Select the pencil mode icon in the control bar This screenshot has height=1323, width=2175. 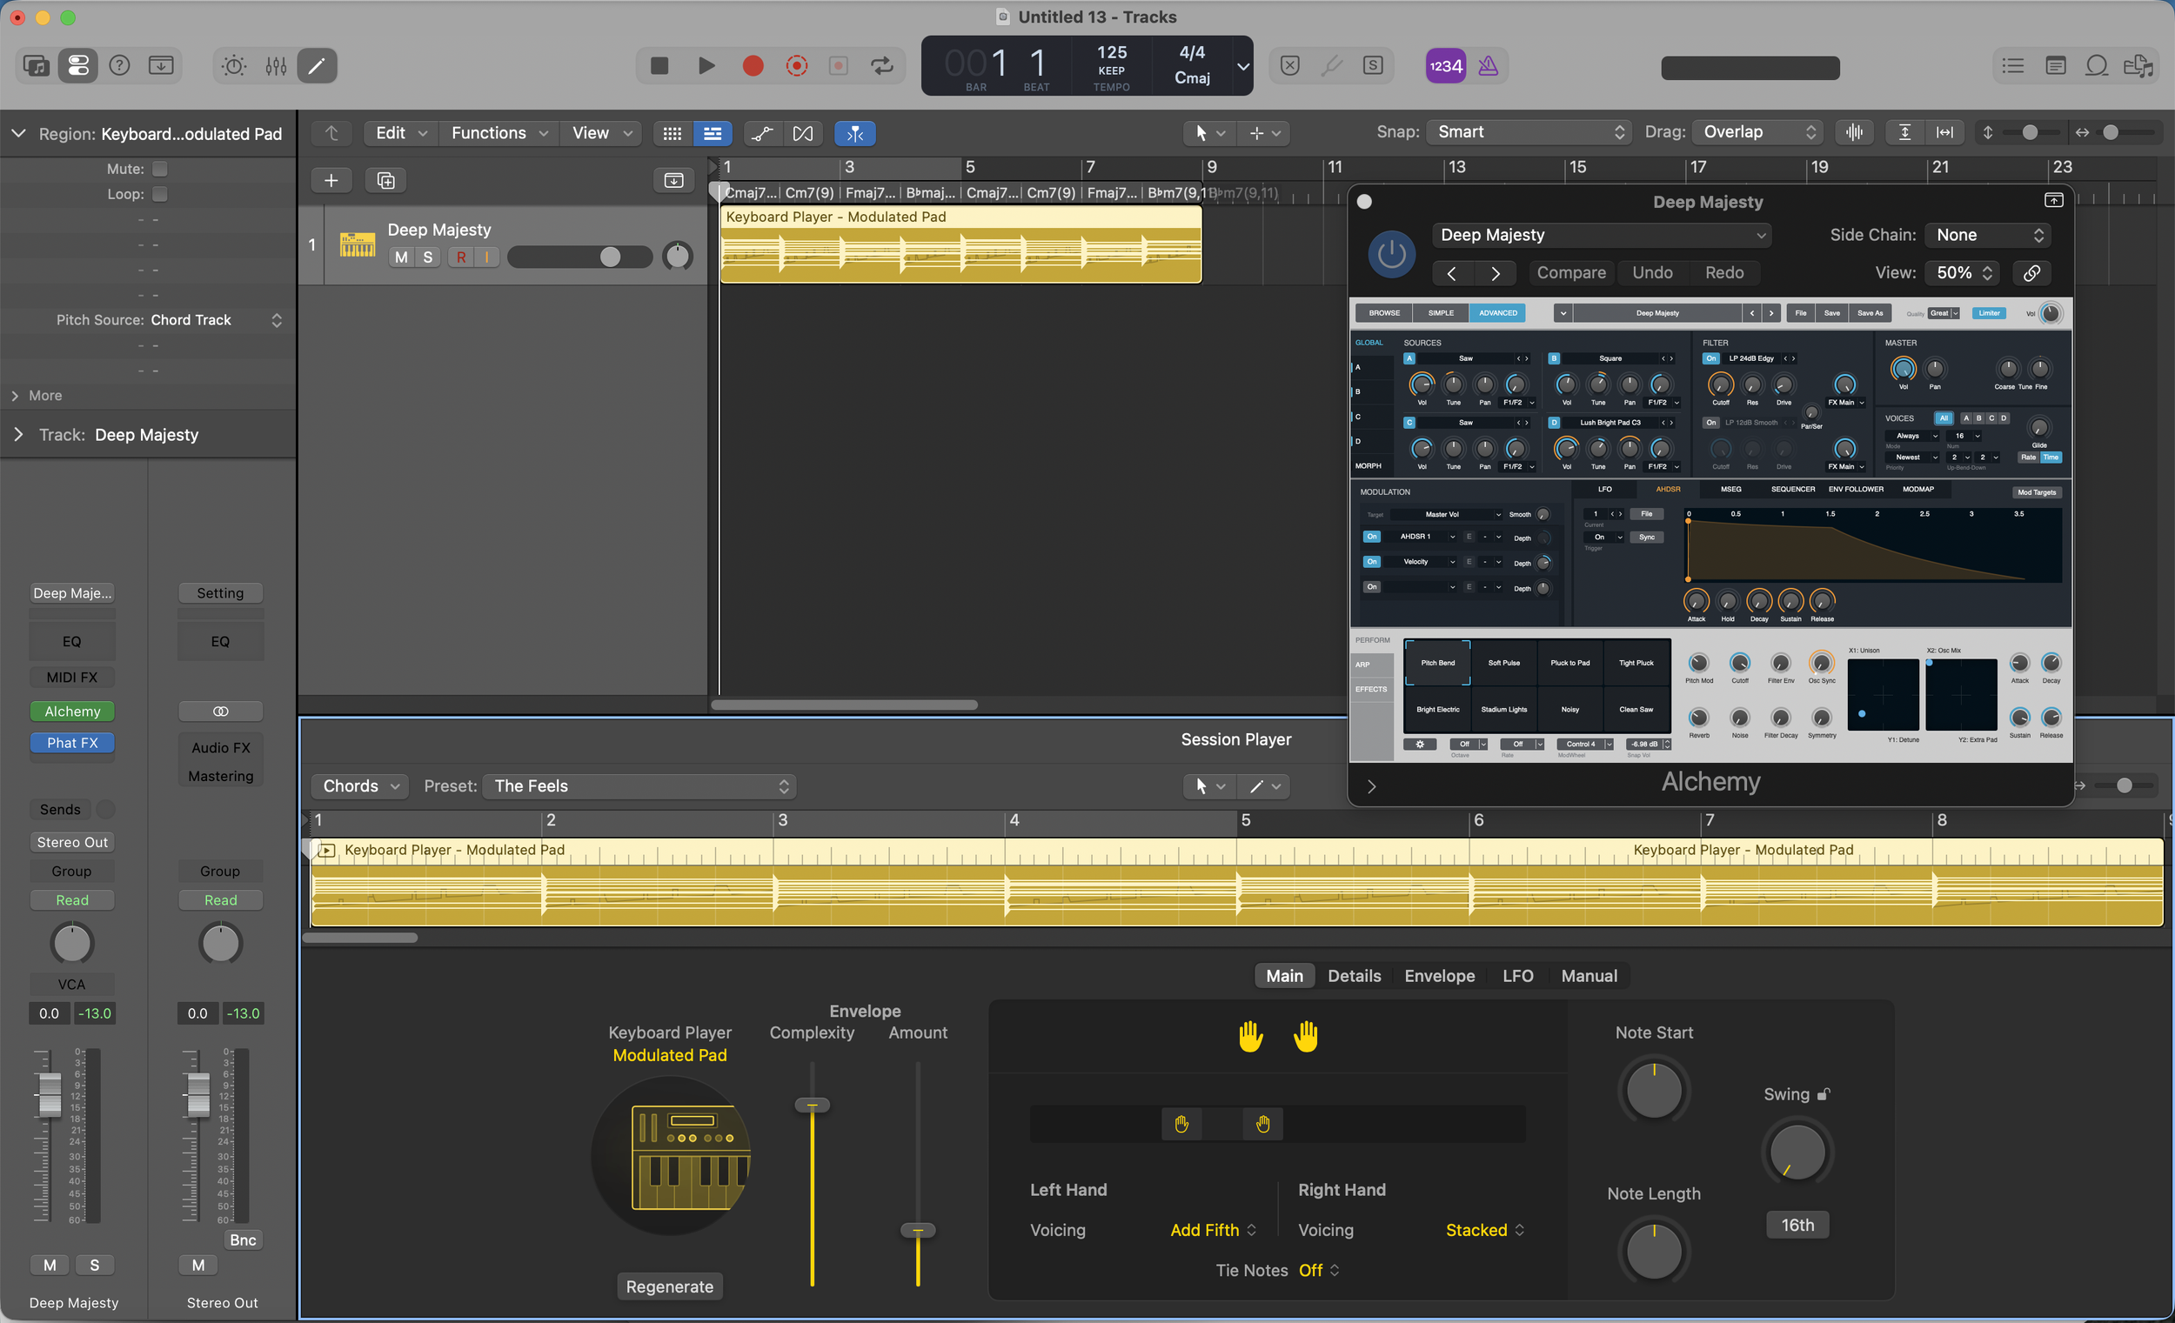316,65
